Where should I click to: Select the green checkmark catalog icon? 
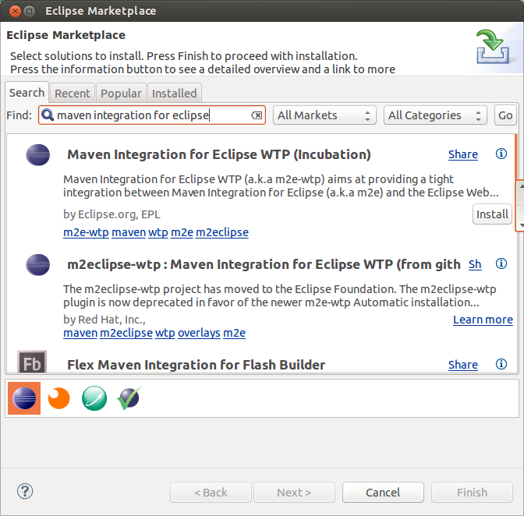click(x=129, y=398)
